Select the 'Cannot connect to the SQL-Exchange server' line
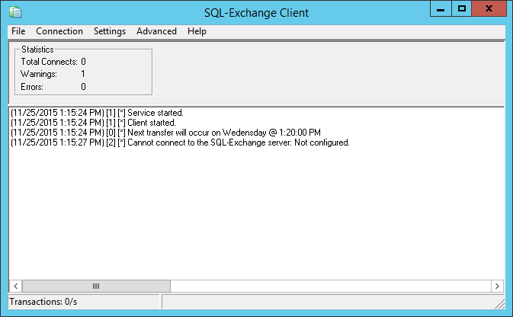This screenshot has height=317, width=513. pyautogui.click(x=180, y=142)
